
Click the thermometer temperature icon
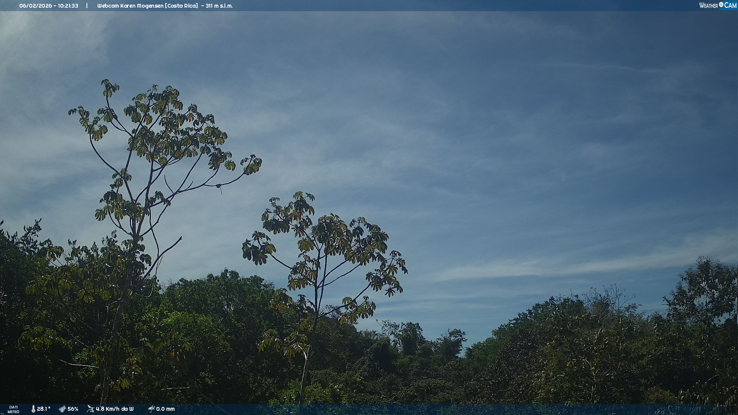point(33,409)
